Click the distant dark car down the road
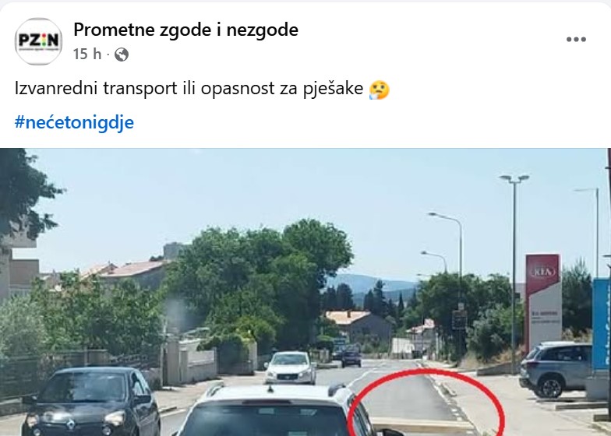The image size is (611, 436). 351,358
